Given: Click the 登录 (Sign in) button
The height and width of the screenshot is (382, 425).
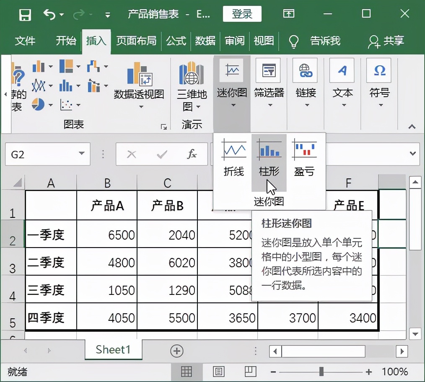Looking at the screenshot, I should coord(242,14).
